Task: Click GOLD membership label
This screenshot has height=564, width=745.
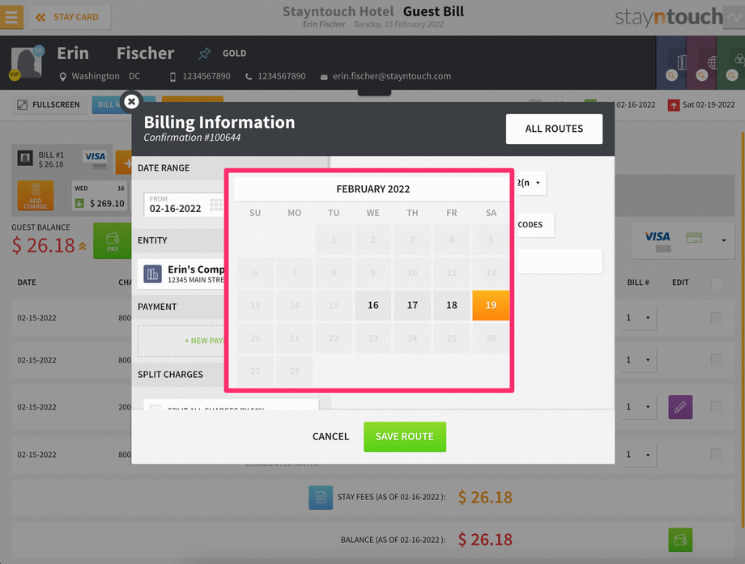Action: tap(235, 53)
